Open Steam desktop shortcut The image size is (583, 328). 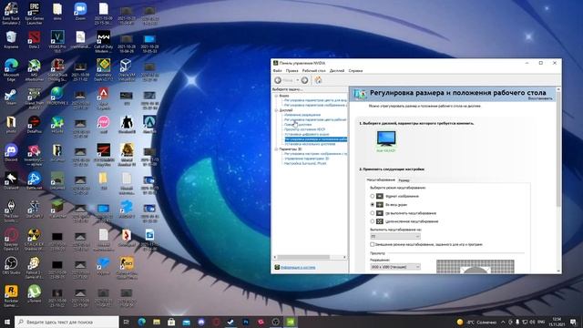point(11,97)
